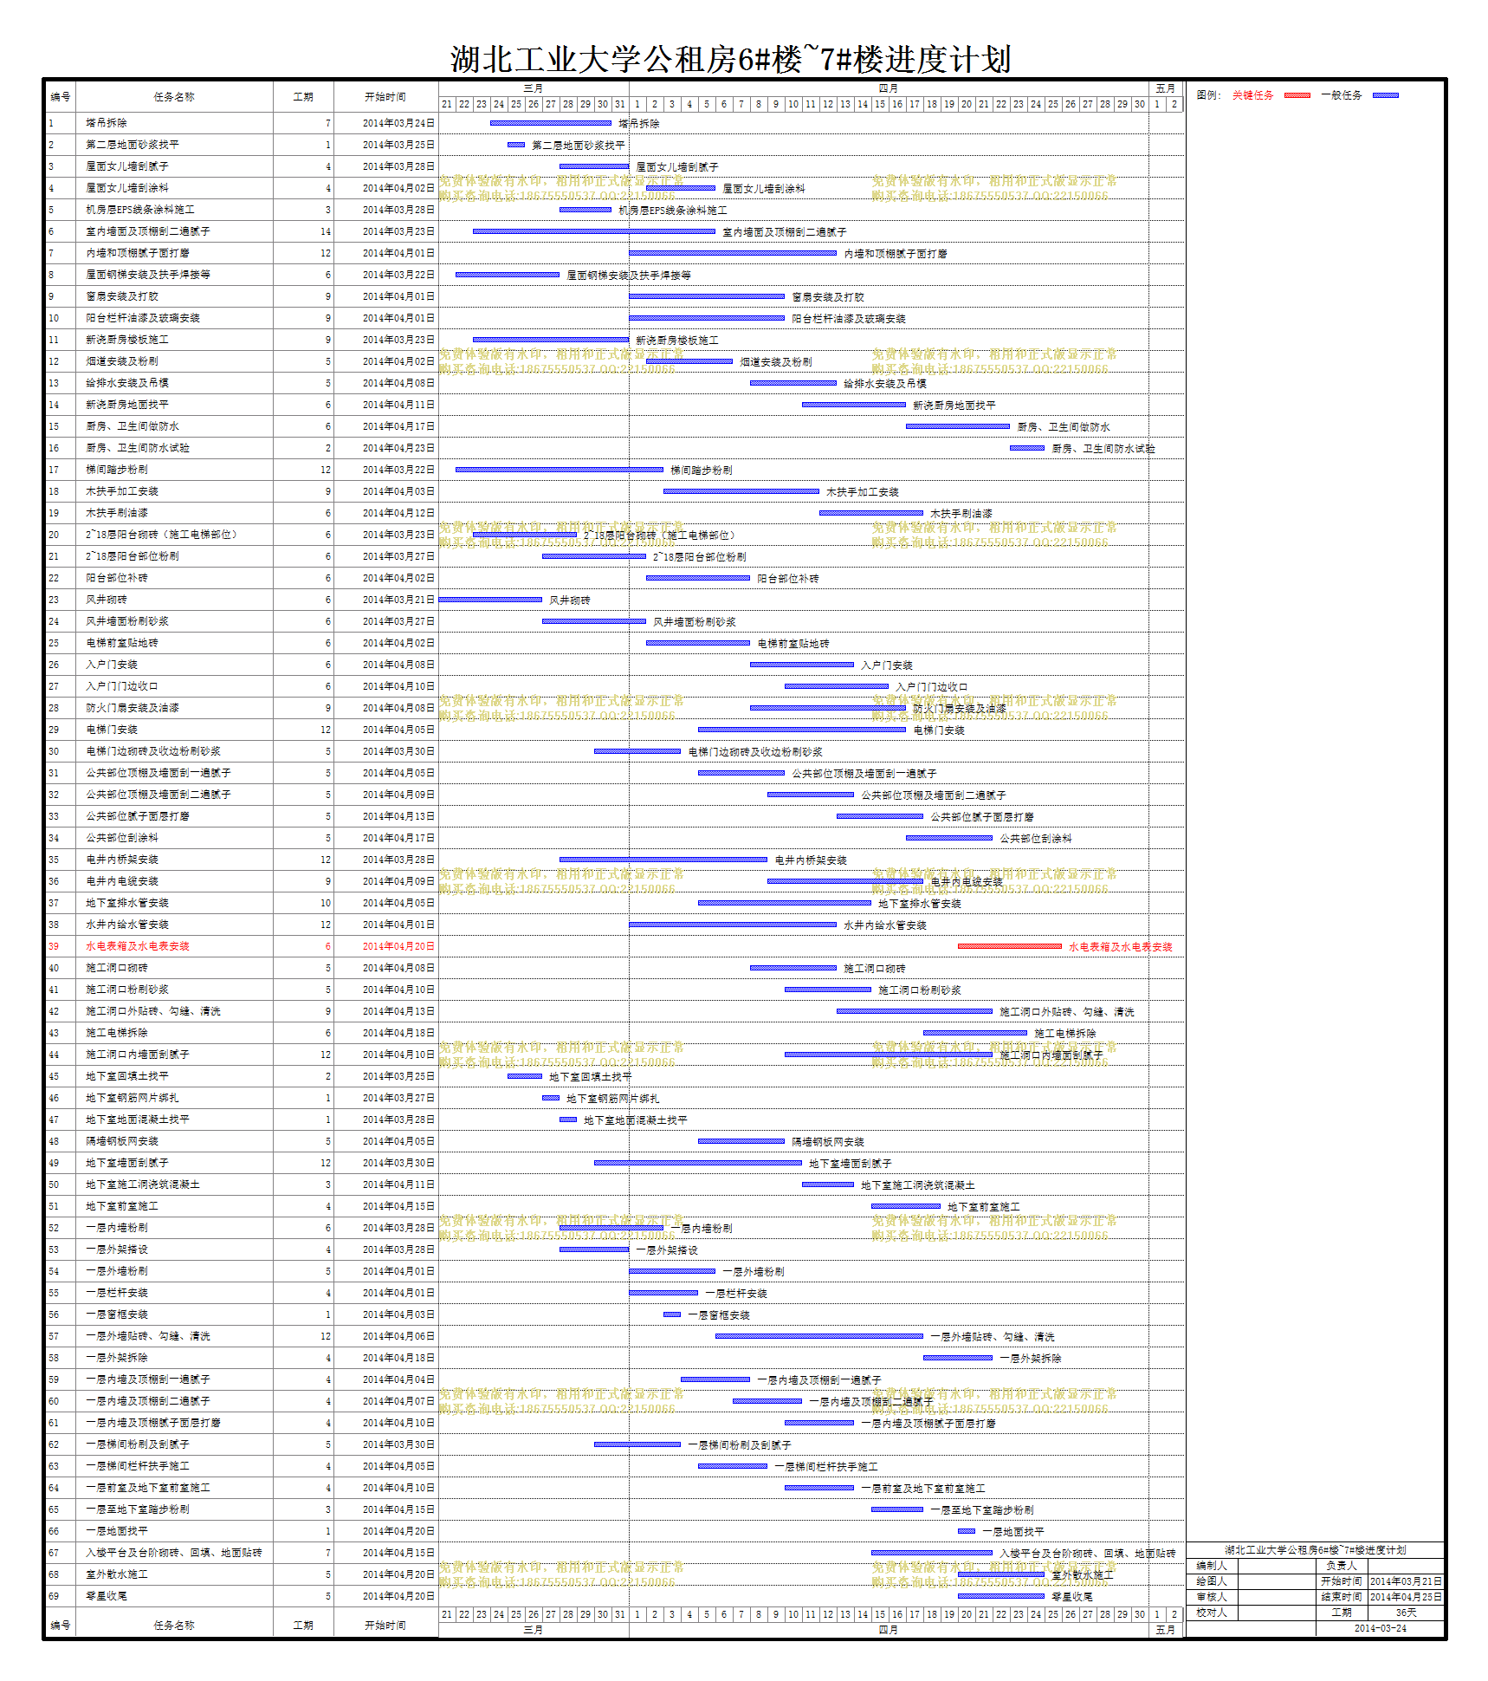
Task: Select the Gantt bar for 梯间踏步粉刷
Action: point(560,470)
